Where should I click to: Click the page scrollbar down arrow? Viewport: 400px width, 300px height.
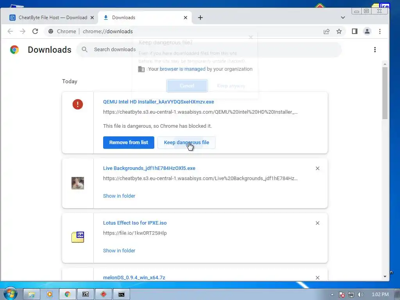pyautogui.click(x=385, y=277)
